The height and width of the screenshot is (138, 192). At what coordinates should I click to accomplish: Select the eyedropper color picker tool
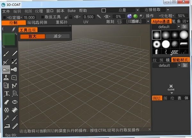(15, 118)
